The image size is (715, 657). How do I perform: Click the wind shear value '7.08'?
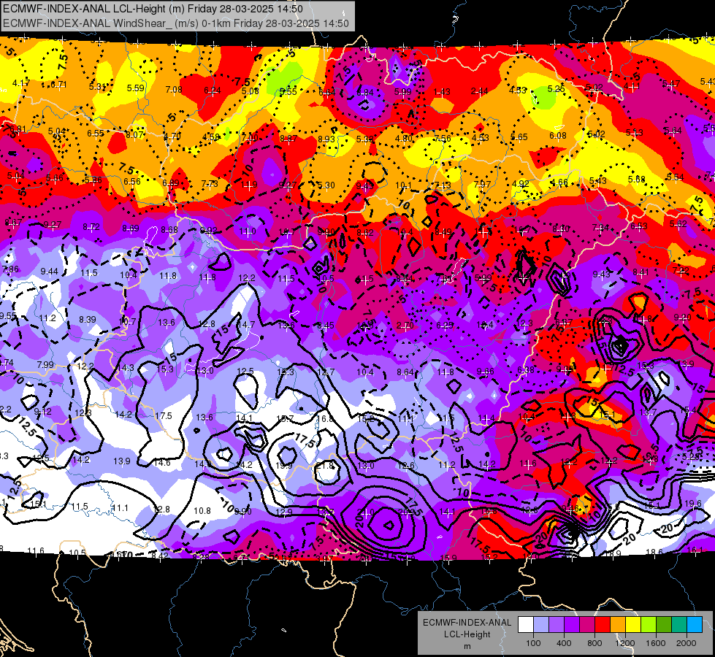[174, 89]
